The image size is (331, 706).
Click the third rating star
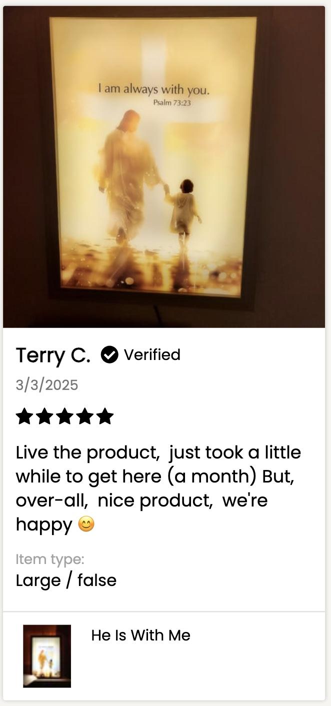tap(64, 416)
